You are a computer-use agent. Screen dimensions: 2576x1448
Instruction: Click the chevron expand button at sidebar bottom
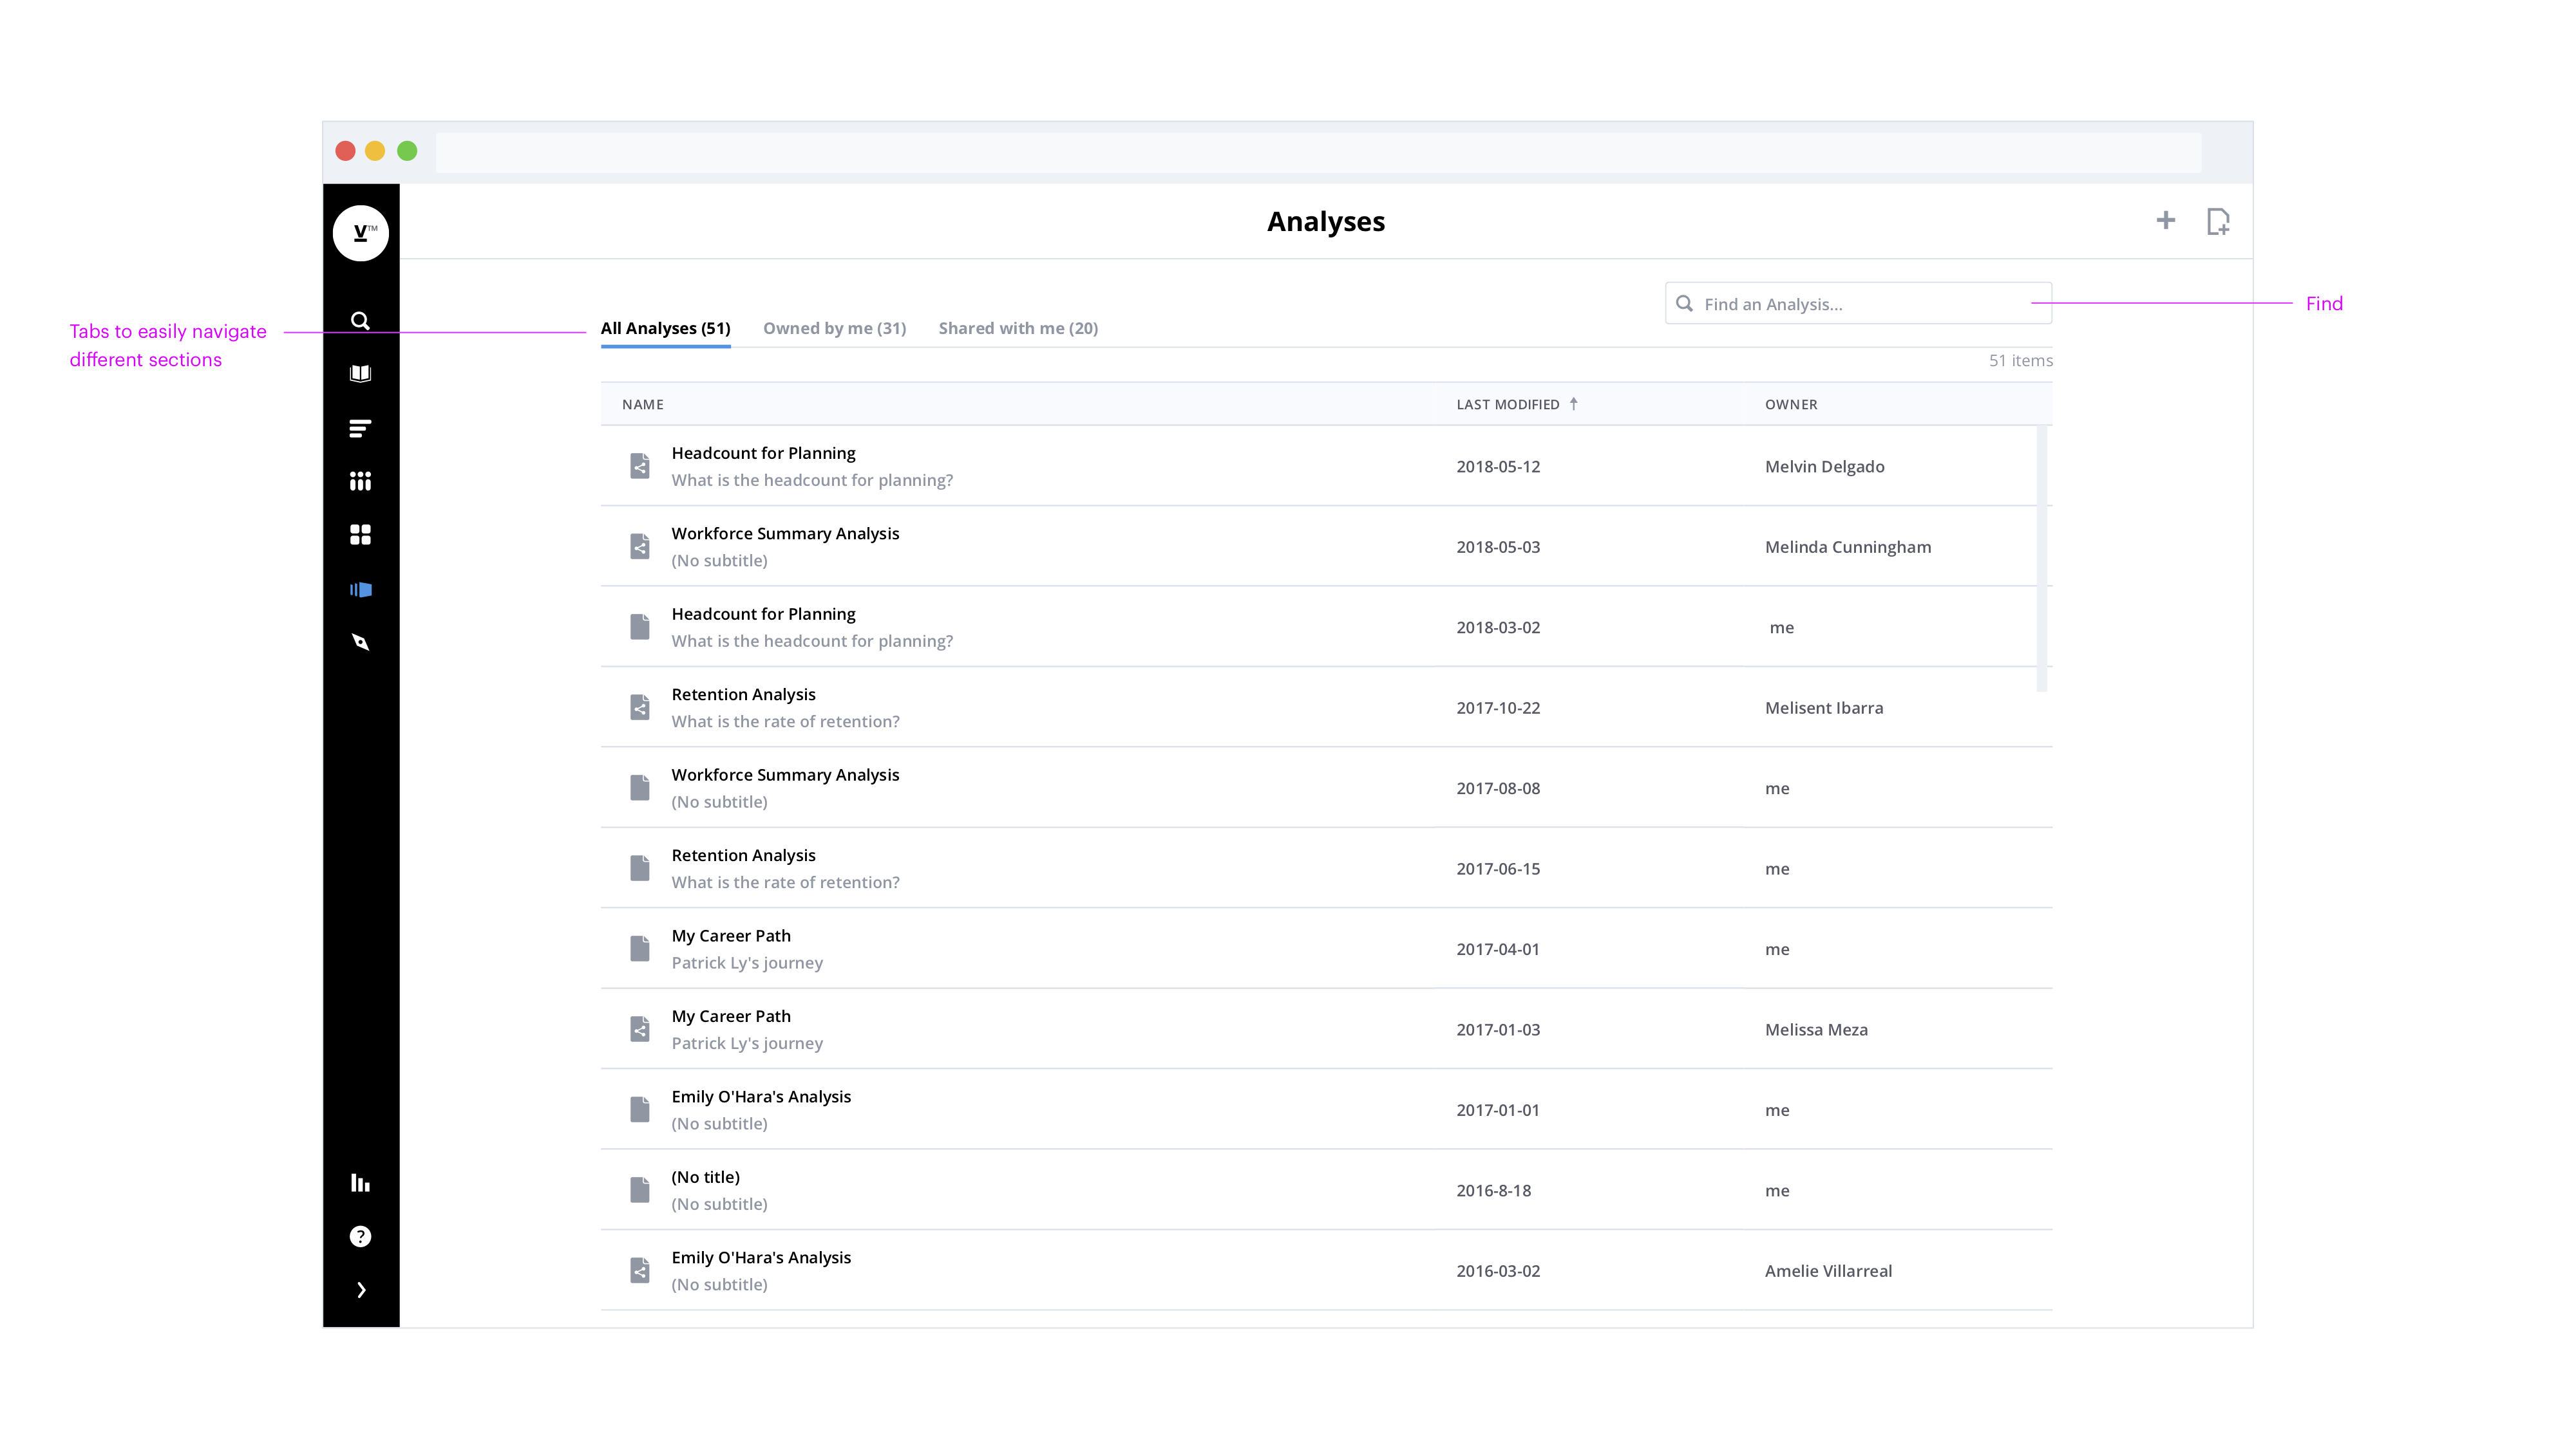tap(359, 1289)
